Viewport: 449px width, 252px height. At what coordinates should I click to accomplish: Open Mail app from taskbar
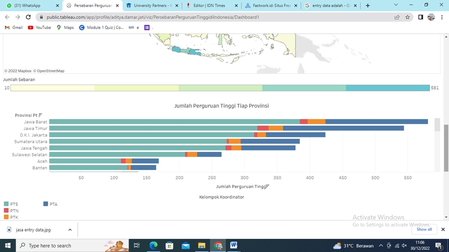(x=186, y=245)
